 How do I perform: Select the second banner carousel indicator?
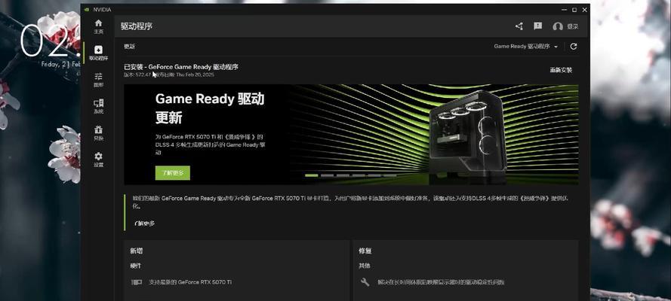point(327,175)
